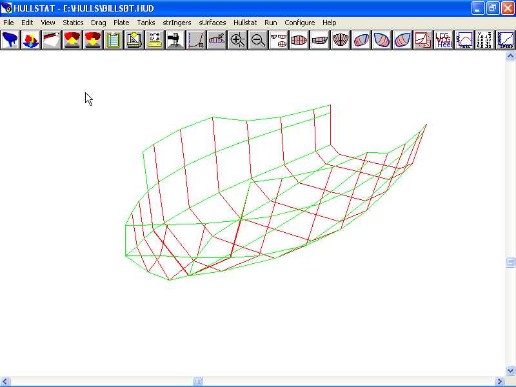Viewport: 516px width, 387px height.
Task: Click the vertical scrollbar down arrow
Action: (x=510, y=371)
